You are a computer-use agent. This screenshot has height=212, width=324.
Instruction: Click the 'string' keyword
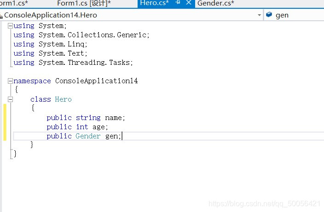(88, 118)
